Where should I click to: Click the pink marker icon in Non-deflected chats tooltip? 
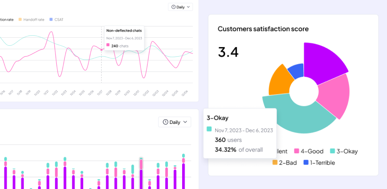(108, 45)
